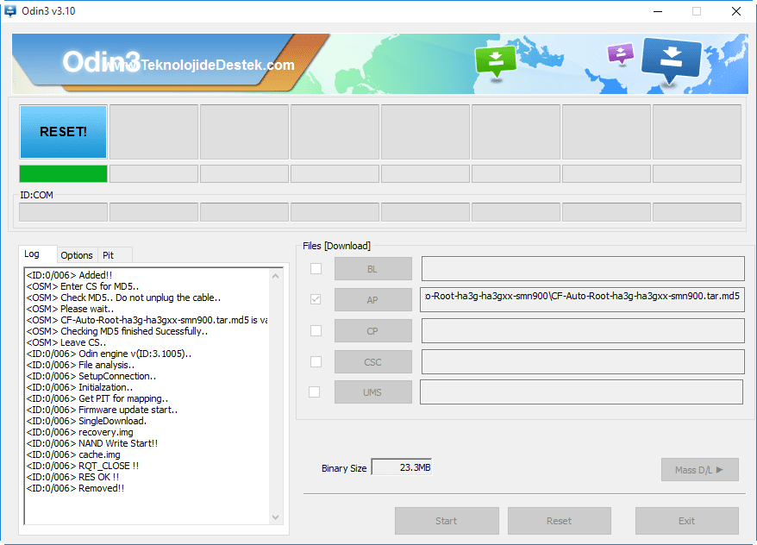Enable the BL file checkbox
This screenshot has width=757, height=545.
[316, 268]
